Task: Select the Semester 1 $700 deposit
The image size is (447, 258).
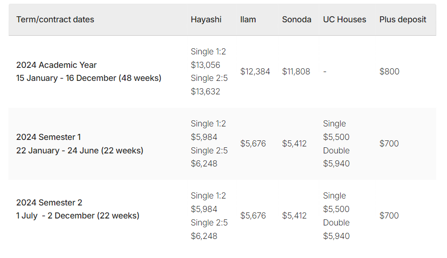Action: 389,144
